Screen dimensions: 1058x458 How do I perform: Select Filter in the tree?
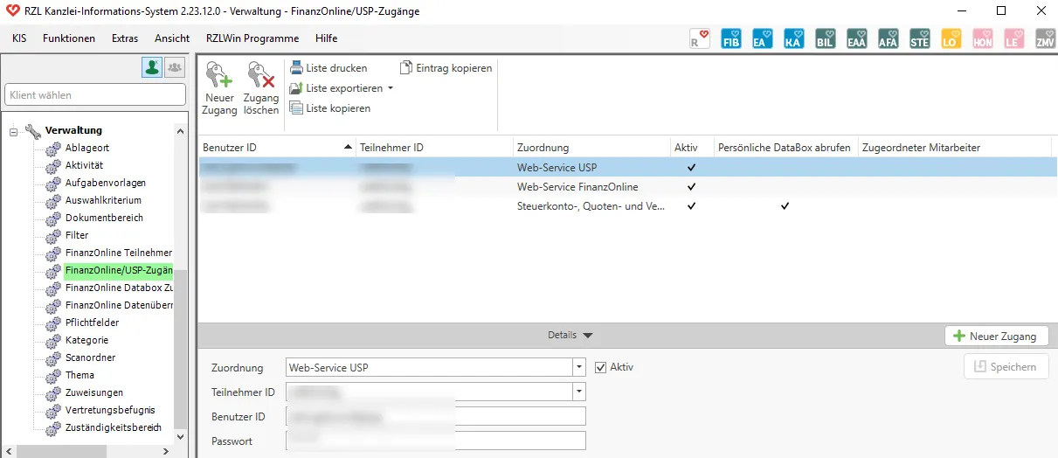click(x=77, y=235)
